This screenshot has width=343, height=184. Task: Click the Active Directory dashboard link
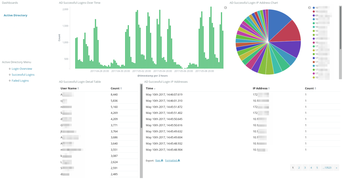(15, 15)
